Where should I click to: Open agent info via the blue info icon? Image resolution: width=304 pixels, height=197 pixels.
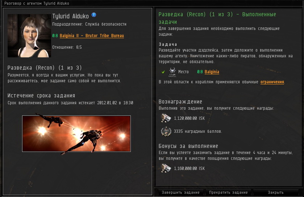pos(94,15)
